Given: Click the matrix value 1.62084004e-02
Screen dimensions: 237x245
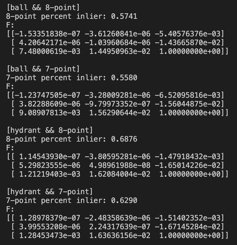Looking at the screenshot, I should [x=120, y=174].
